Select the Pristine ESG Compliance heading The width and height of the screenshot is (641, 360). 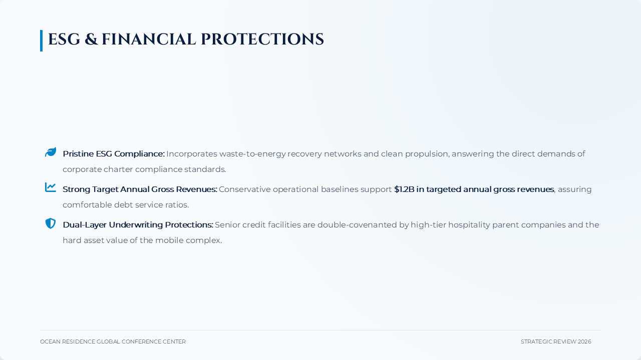(x=114, y=154)
